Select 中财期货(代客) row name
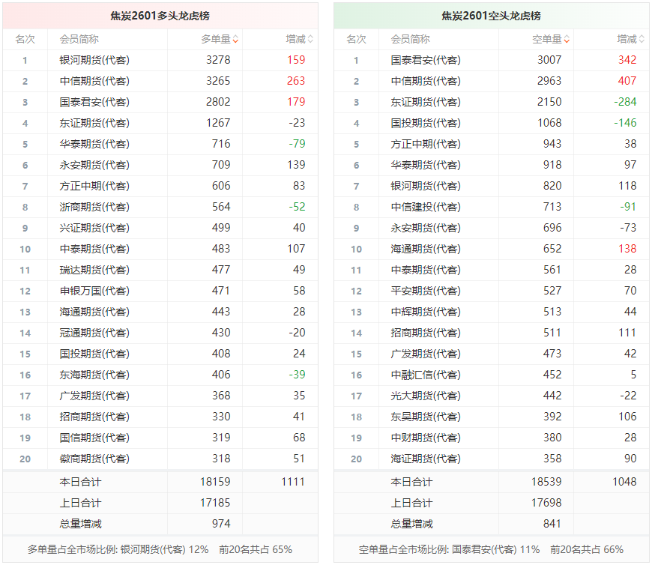The image size is (652, 565). point(426,438)
